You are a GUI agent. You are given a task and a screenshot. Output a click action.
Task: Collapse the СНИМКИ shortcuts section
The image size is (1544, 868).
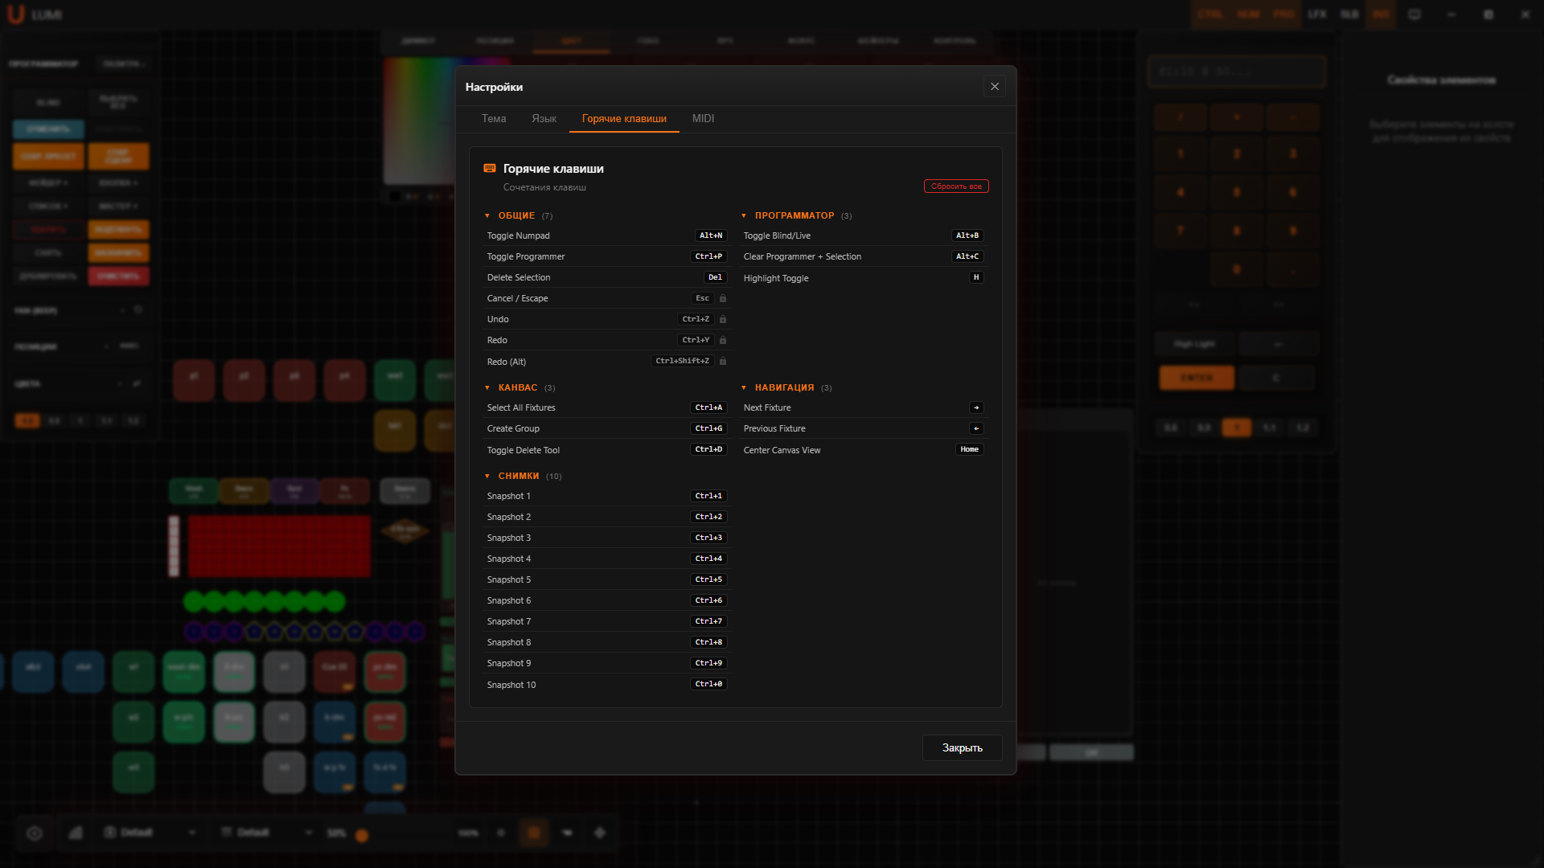[523, 476]
